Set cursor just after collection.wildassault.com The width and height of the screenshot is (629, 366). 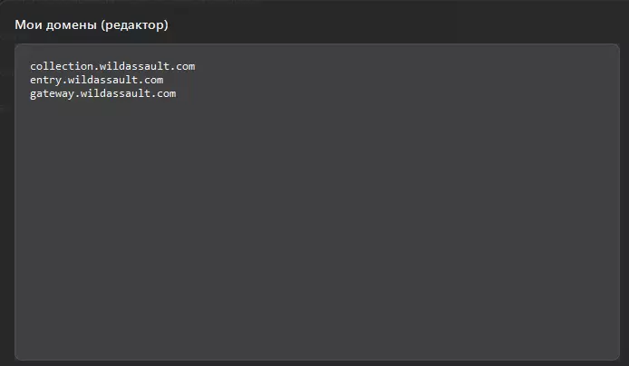(197, 66)
